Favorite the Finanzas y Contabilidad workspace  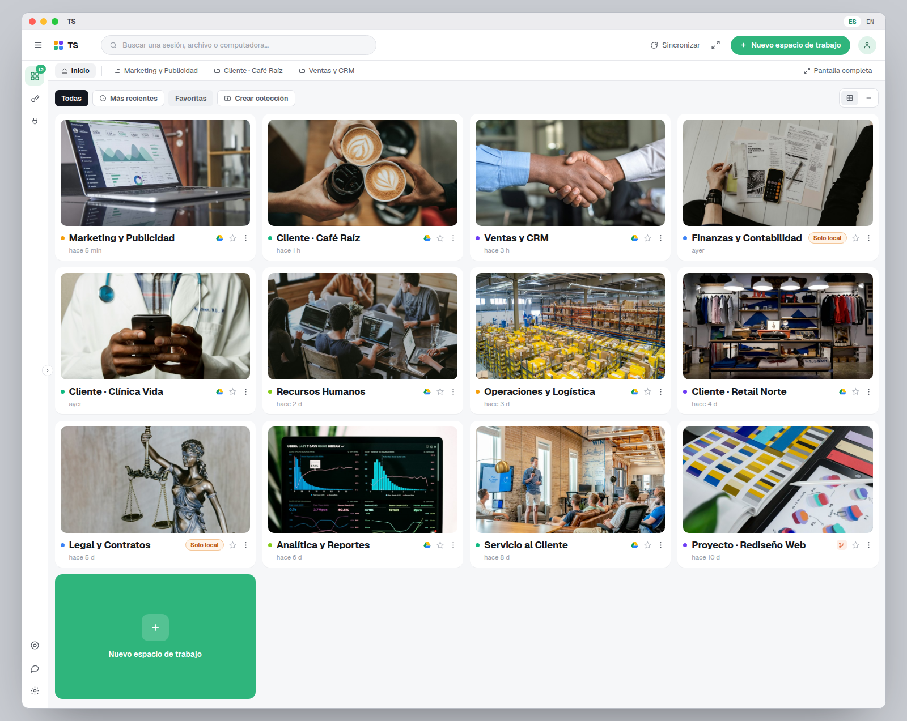point(855,238)
